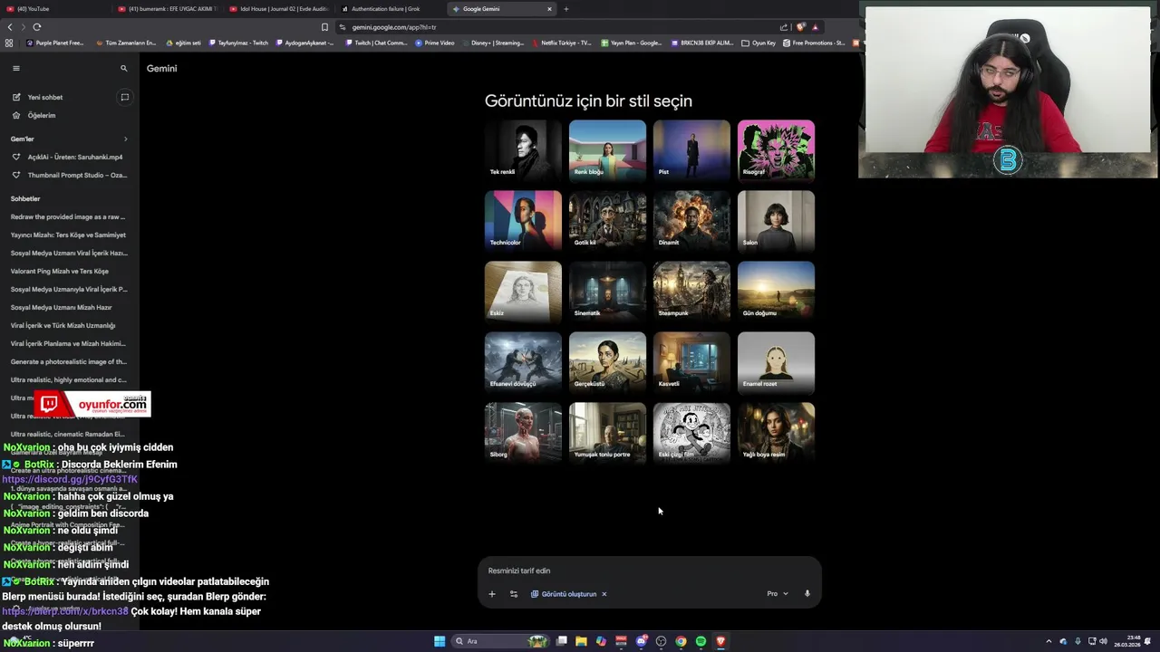Switch to Authentication failure Grok tab
Viewport: 1160px width, 652px height.
tap(390, 9)
